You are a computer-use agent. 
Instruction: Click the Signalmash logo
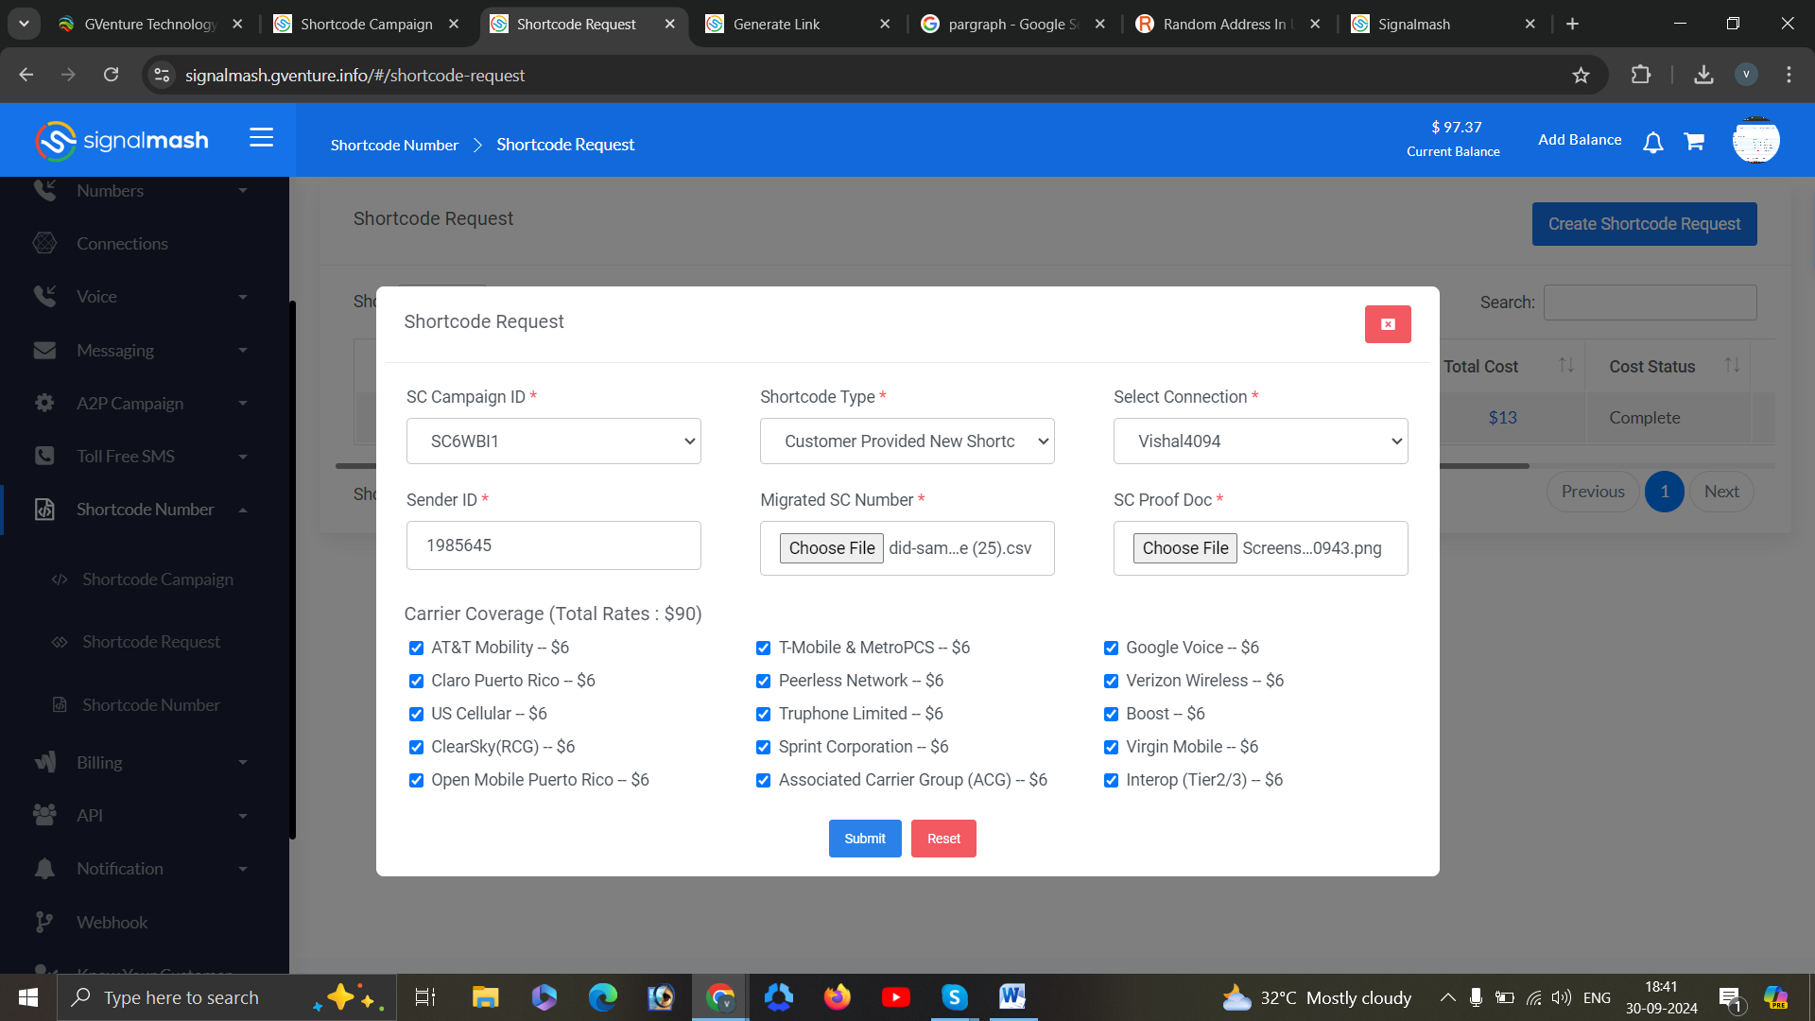(x=122, y=141)
